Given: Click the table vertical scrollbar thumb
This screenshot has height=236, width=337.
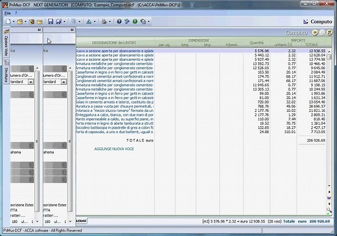Looking at the screenshot, I should click(x=329, y=57).
